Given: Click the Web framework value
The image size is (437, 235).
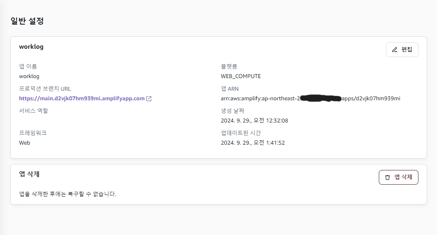Looking at the screenshot, I should pyautogui.click(x=25, y=143).
